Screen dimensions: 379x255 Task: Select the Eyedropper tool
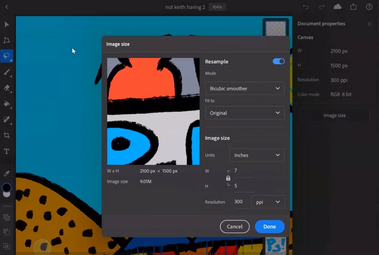point(7,173)
